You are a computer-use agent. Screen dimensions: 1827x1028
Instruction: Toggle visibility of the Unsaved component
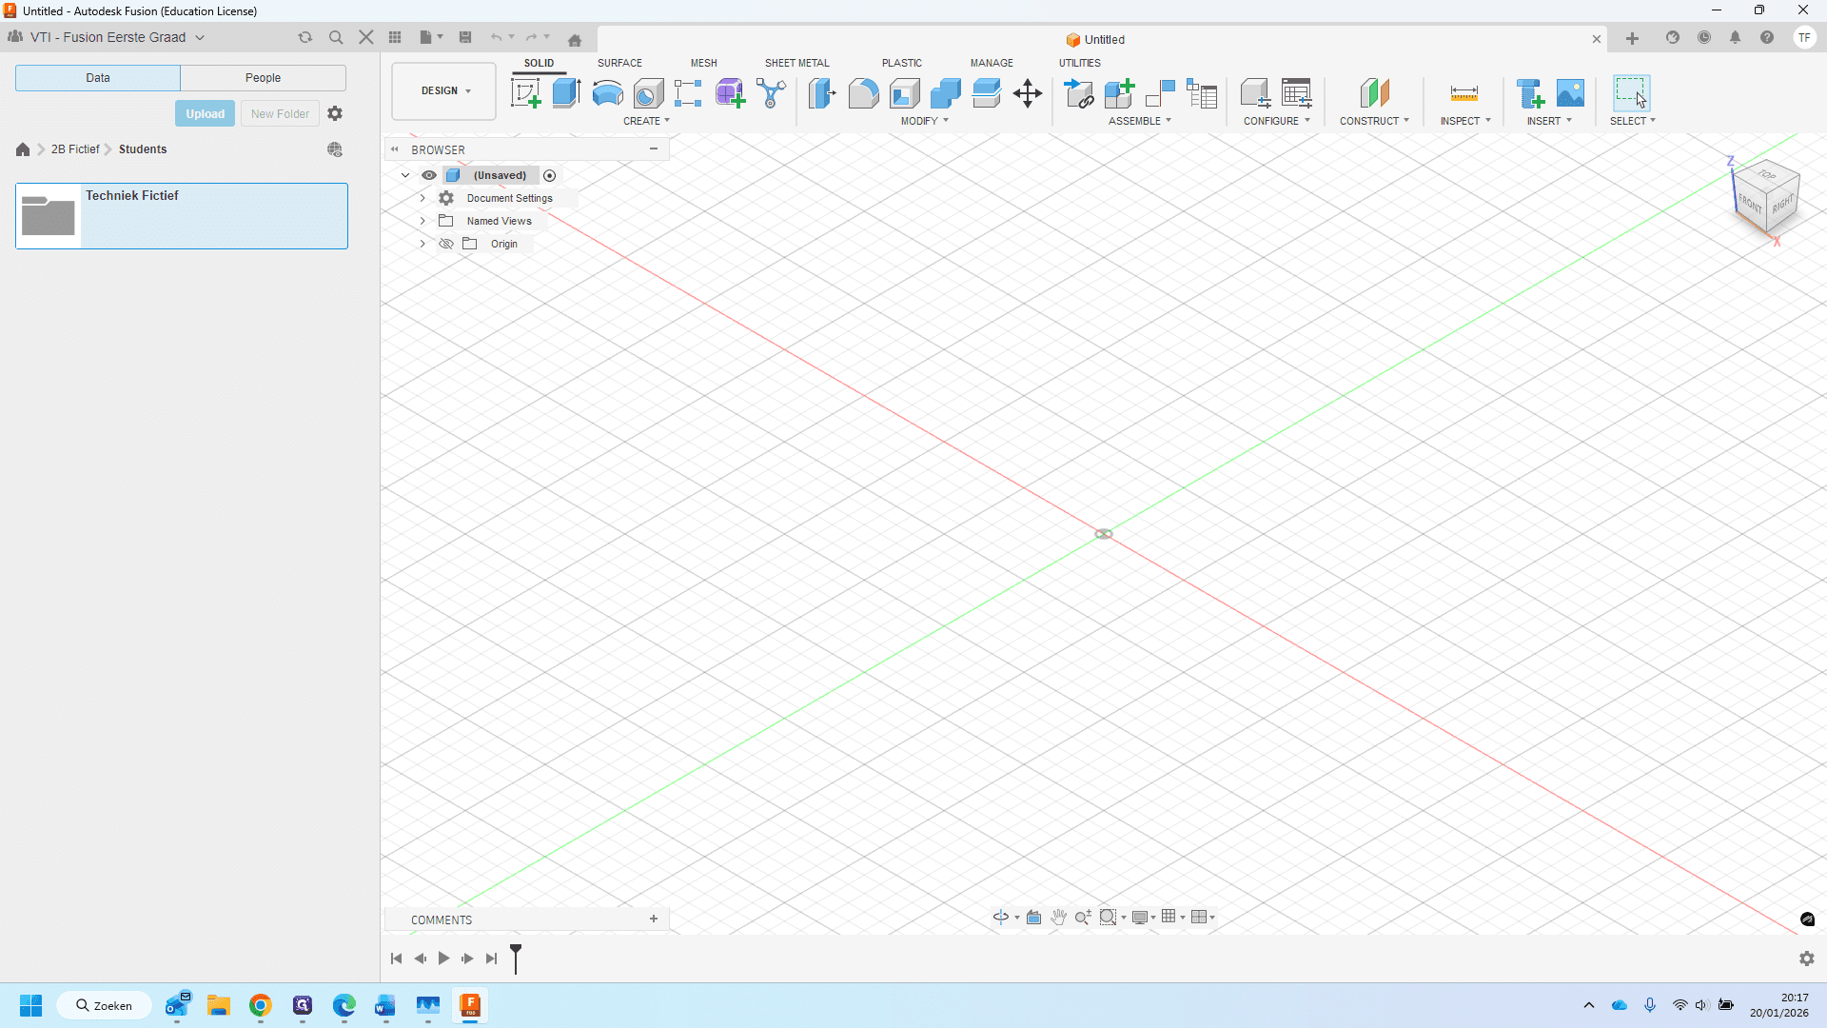point(429,175)
